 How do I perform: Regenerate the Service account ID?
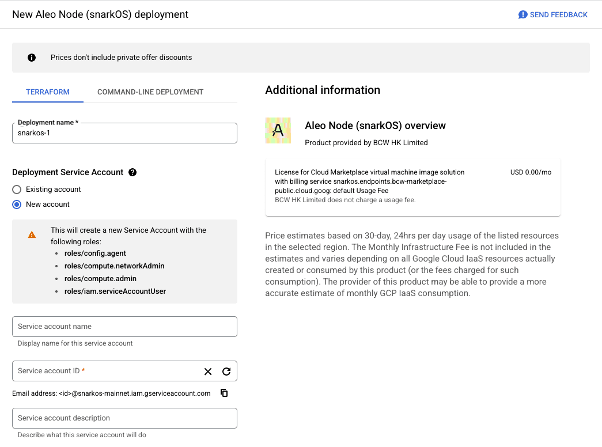226,372
